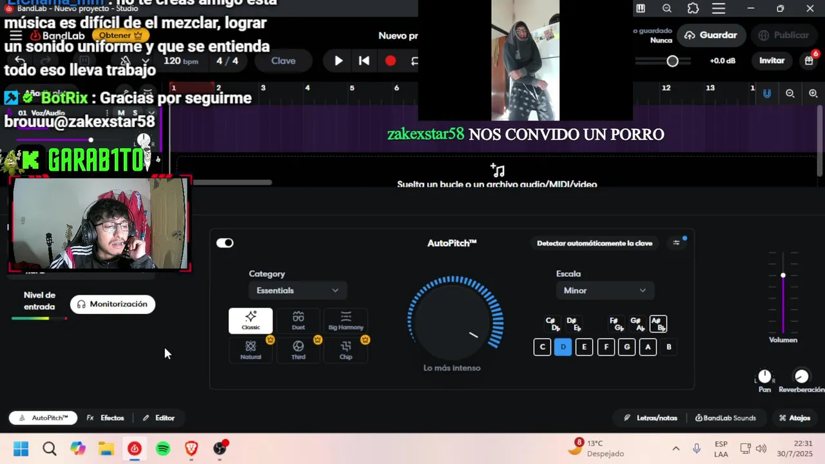Toggle the B note in the scale
Image resolution: width=825 pixels, height=464 pixels.
coord(669,347)
